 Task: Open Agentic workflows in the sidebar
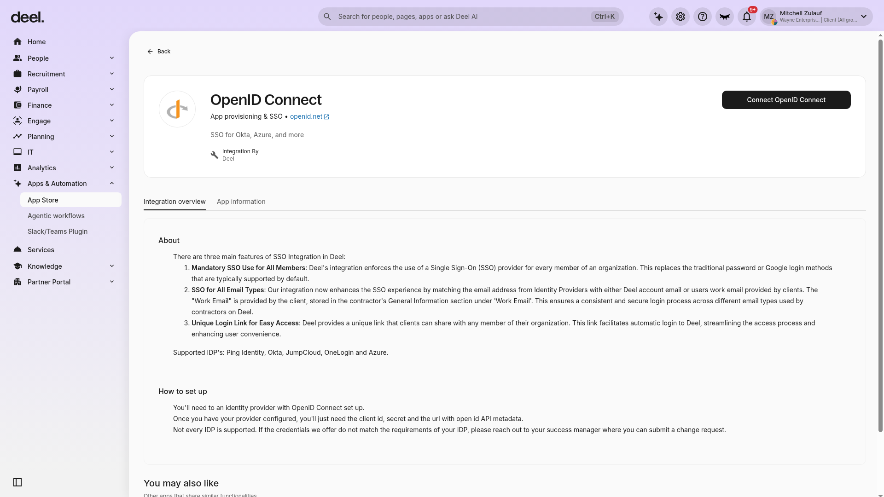click(x=71, y=216)
